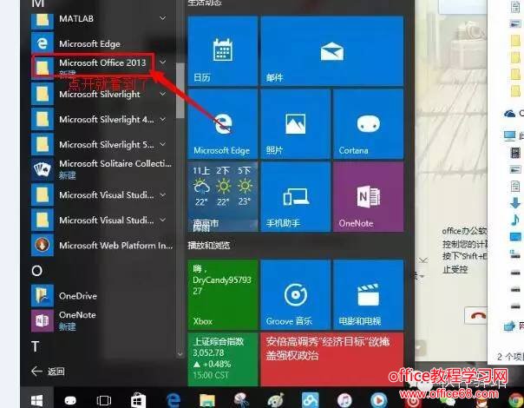This screenshot has width=524, height=408.
Task: Jump to letter O section header
Action: coord(36,271)
